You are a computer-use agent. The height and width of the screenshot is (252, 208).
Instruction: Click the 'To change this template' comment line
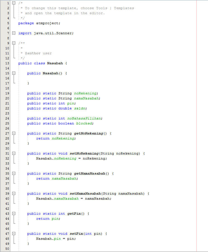[x=77, y=8]
